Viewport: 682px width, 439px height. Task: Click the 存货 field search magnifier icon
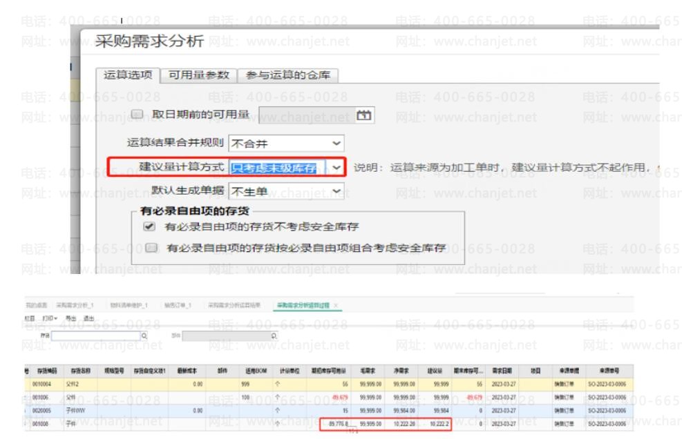(144, 335)
